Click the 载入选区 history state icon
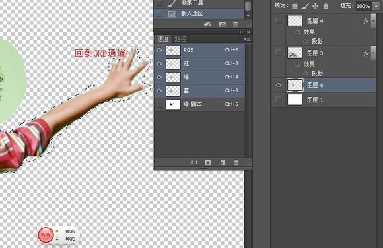This screenshot has width=383, height=248. click(172, 14)
